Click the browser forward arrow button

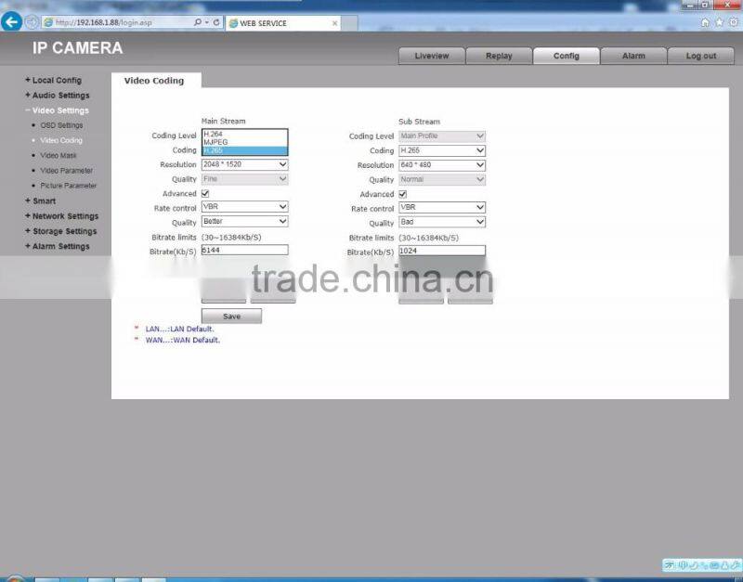(33, 22)
